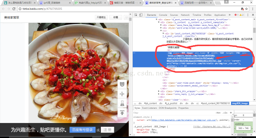Expand the word-wrap style div node
The height and width of the screenshot is (138, 256).
[x=161, y=28]
